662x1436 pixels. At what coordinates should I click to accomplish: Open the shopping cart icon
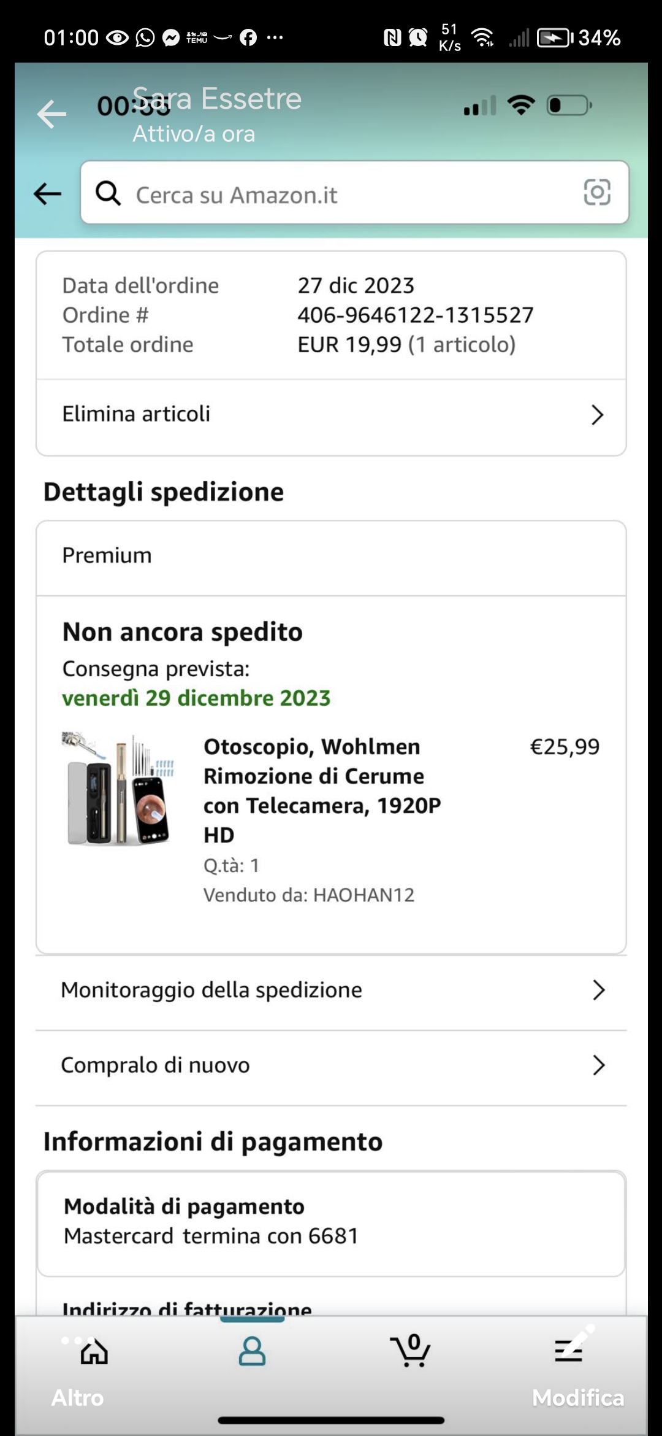click(x=410, y=1352)
